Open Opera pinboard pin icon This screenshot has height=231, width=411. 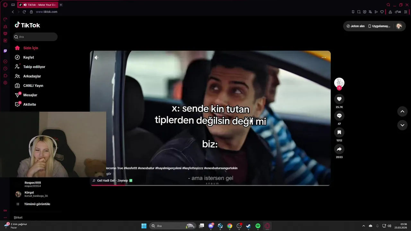(x=353, y=12)
